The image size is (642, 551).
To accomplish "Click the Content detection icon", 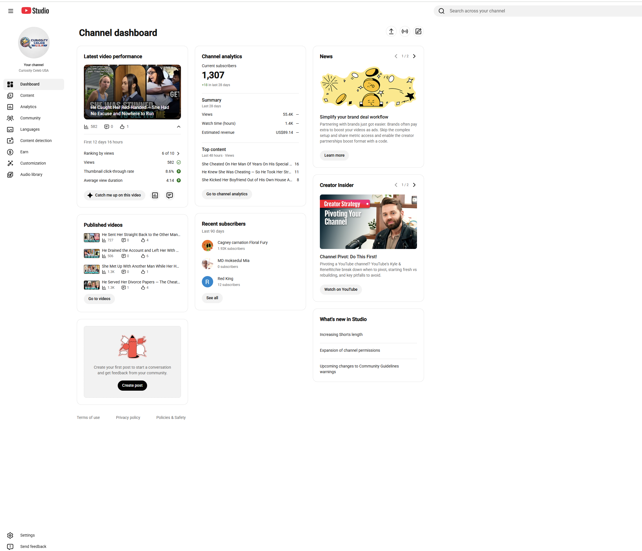I will [x=10, y=141].
